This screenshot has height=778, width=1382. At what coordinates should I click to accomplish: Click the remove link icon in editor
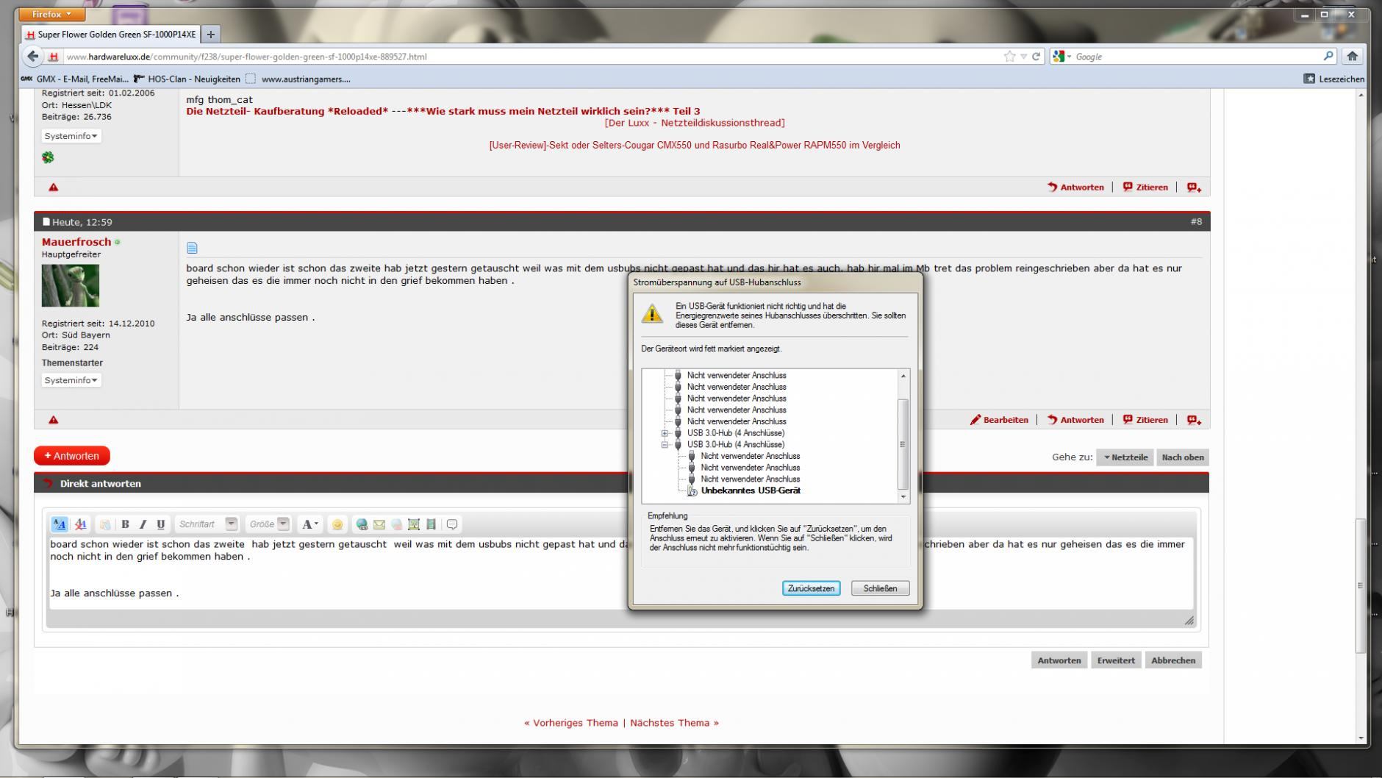coord(396,524)
